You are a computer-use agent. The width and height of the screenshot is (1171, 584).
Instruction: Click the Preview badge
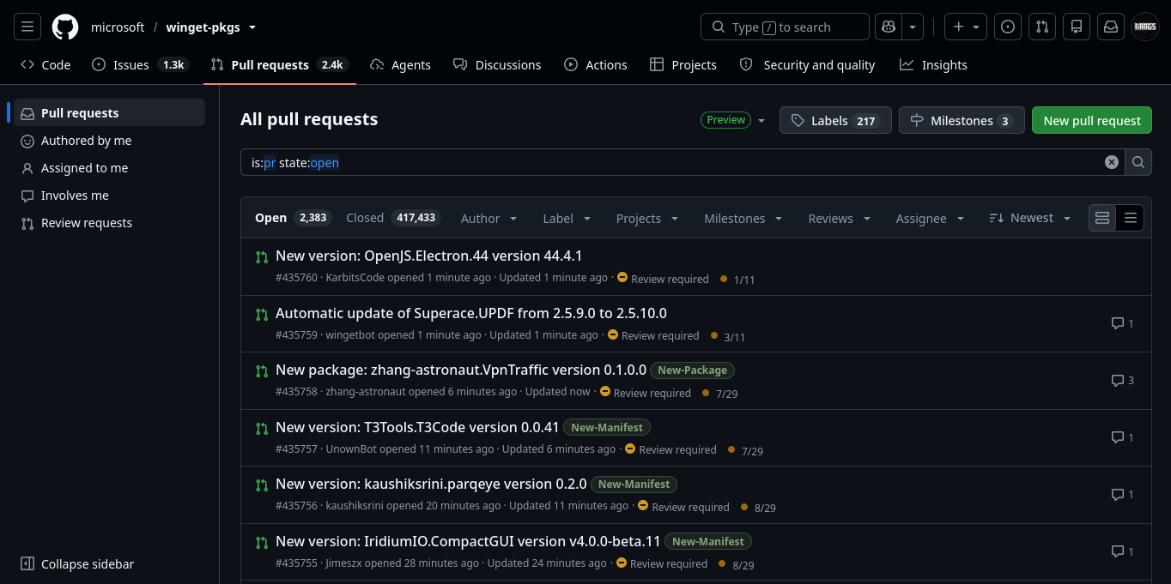tap(726, 120)
